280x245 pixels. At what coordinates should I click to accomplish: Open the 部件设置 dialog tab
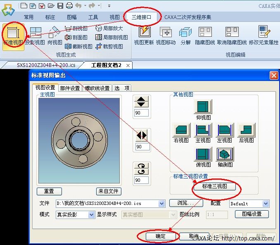[70, 88]
